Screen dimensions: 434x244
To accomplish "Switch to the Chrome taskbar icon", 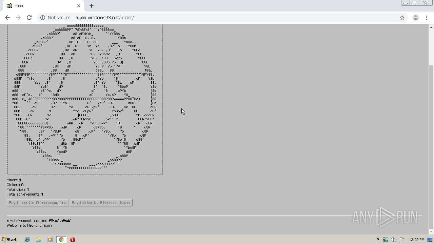I will click(61, 240).
